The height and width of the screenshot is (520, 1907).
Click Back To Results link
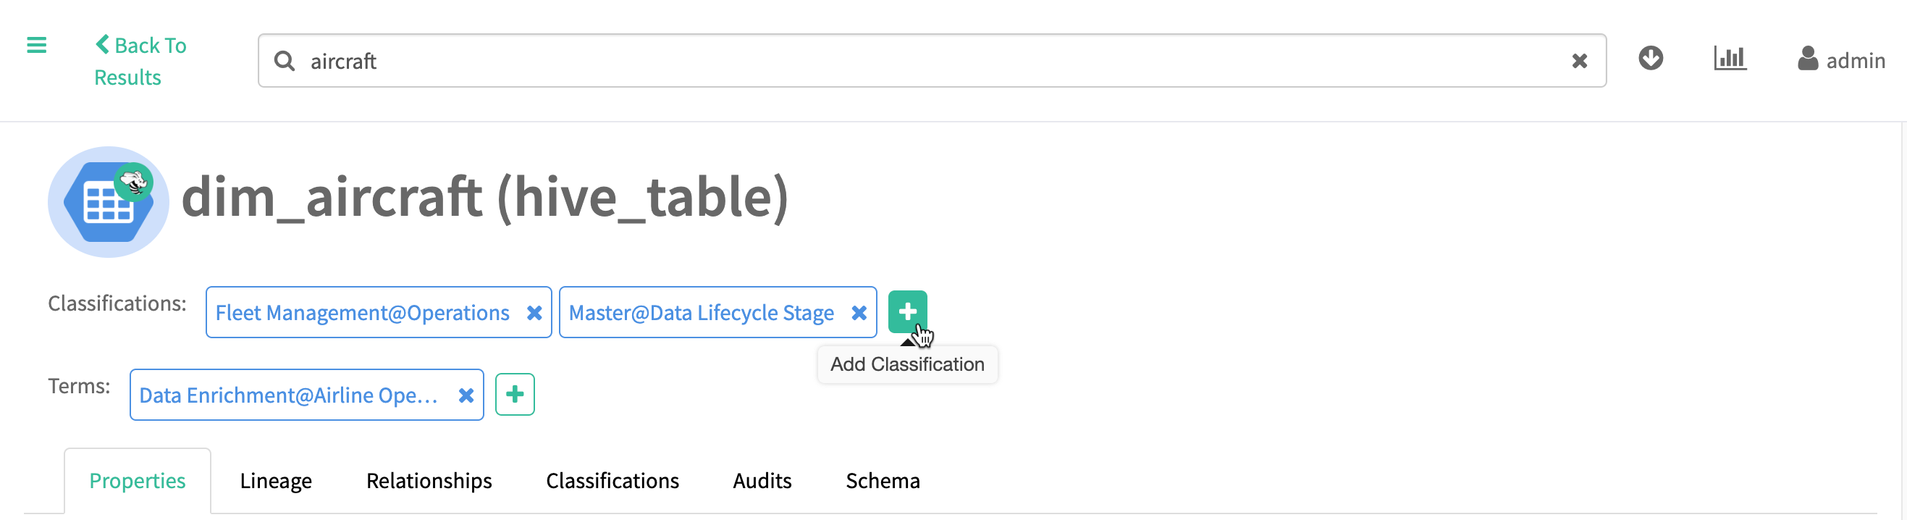pos(140,61)
